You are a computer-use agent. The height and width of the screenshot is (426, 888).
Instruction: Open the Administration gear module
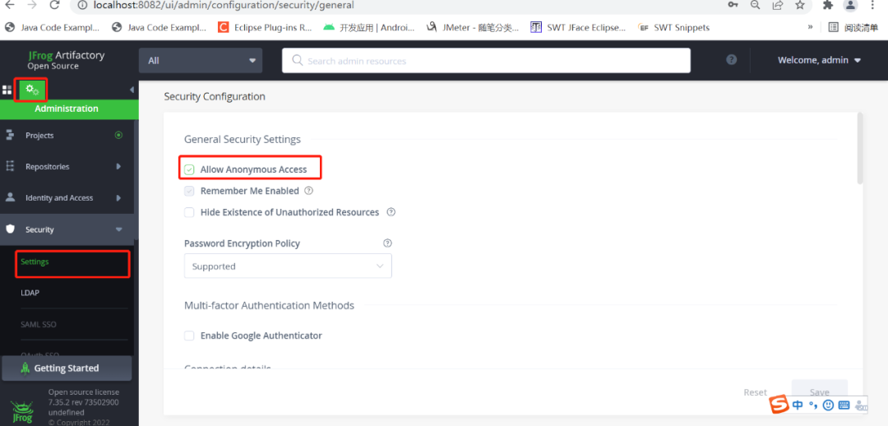[32, 90]
